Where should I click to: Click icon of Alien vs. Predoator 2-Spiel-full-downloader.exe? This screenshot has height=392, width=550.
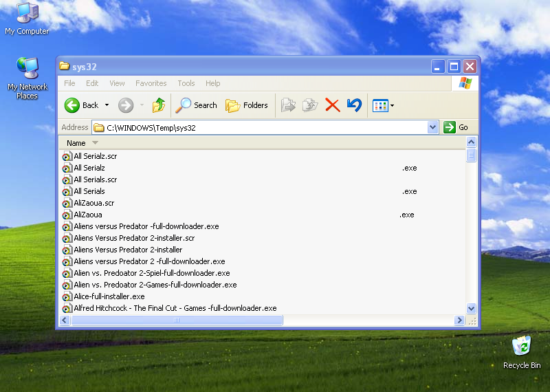tap(67, 274)
